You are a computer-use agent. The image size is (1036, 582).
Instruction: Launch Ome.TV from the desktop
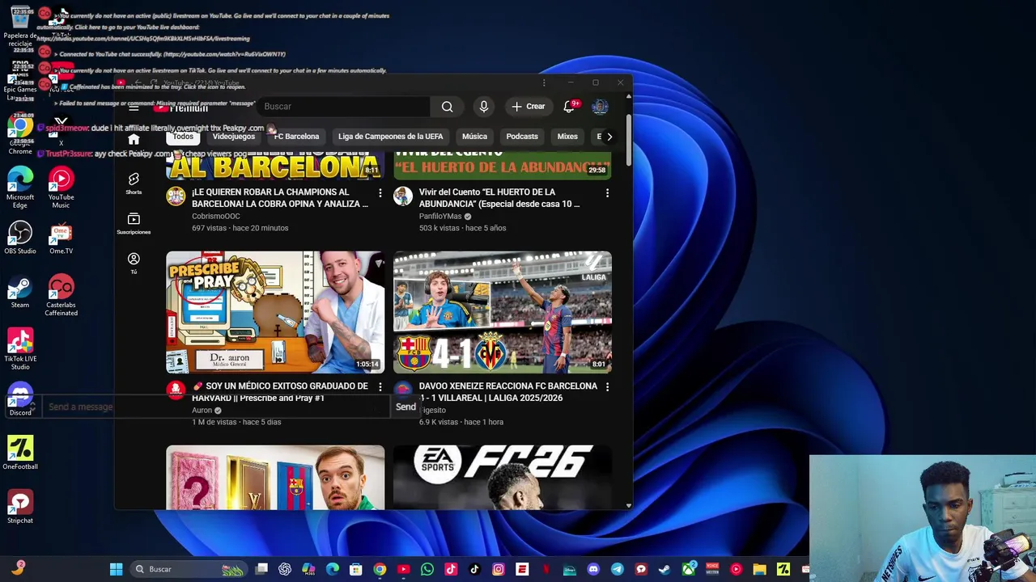pos(61,238)
